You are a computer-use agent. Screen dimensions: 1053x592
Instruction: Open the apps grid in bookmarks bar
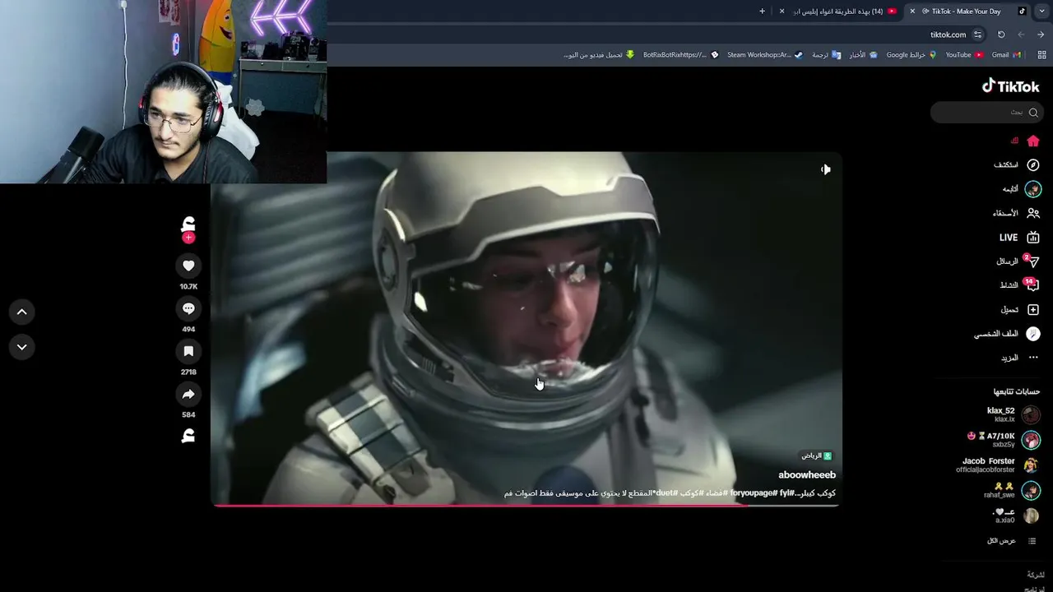1040,55
